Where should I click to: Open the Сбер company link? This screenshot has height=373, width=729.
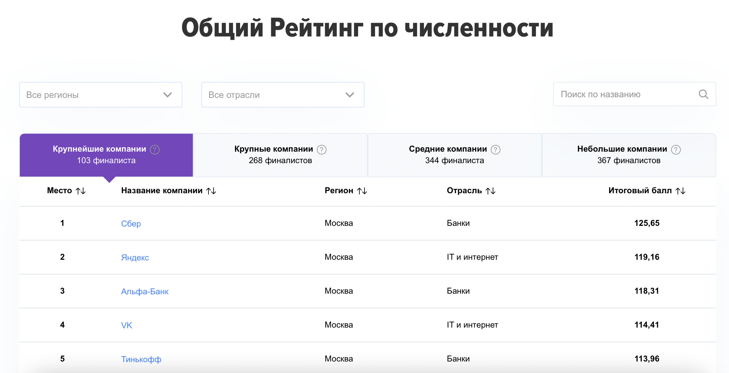[131, 223]
